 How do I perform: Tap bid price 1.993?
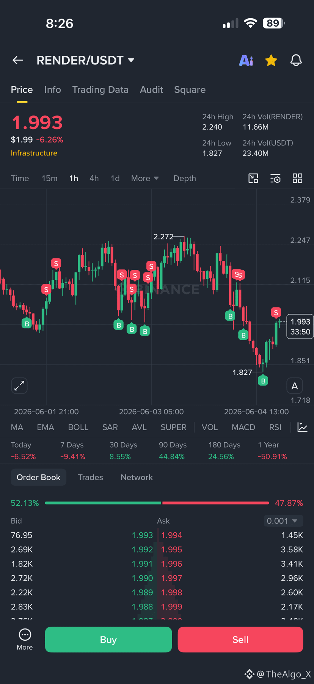tap(142, 535)
